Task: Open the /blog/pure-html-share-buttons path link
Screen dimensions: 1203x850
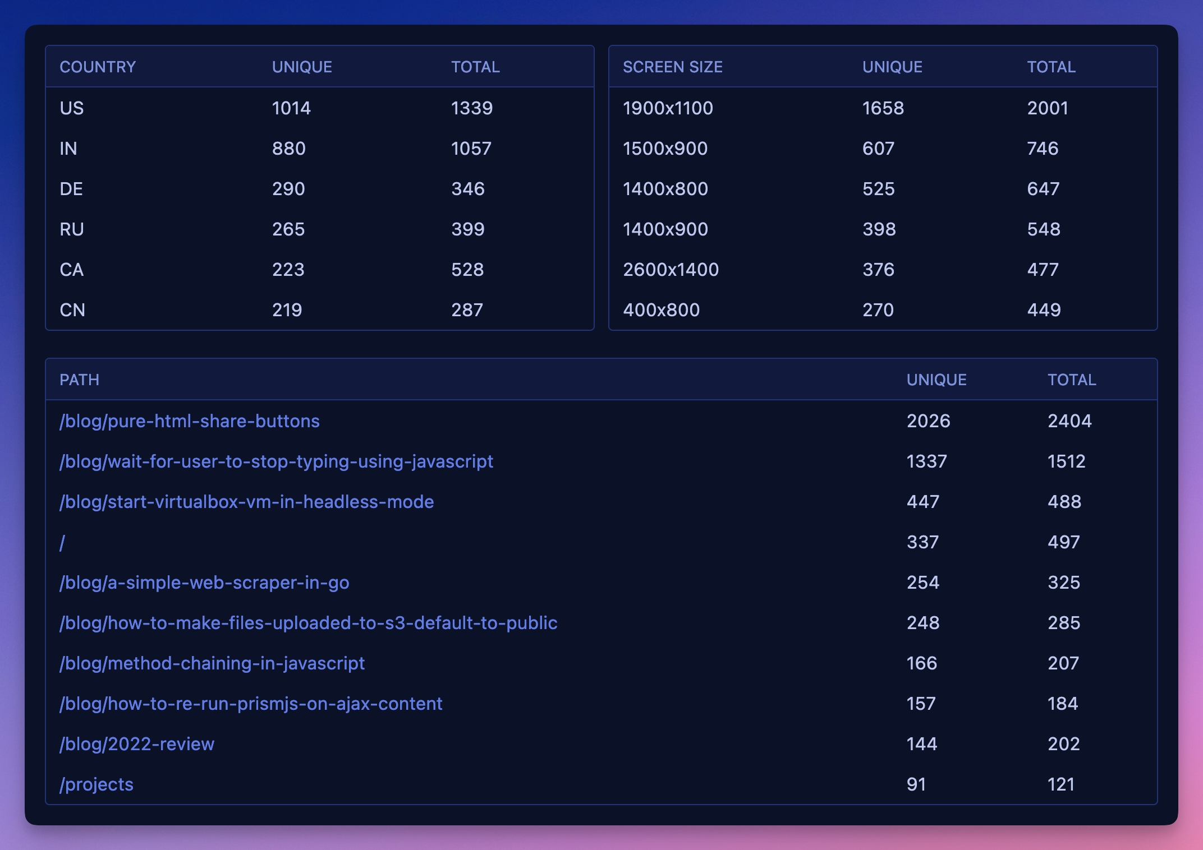Action: point(190,421)
